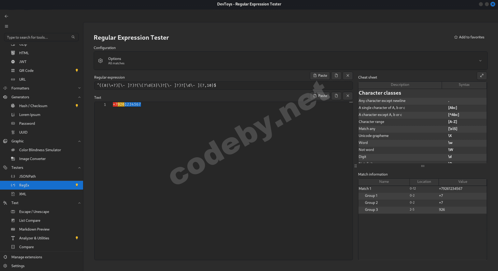Toggle the hamburger navigation menu
The height and width of the screenshot is (271, 498).
7,26
